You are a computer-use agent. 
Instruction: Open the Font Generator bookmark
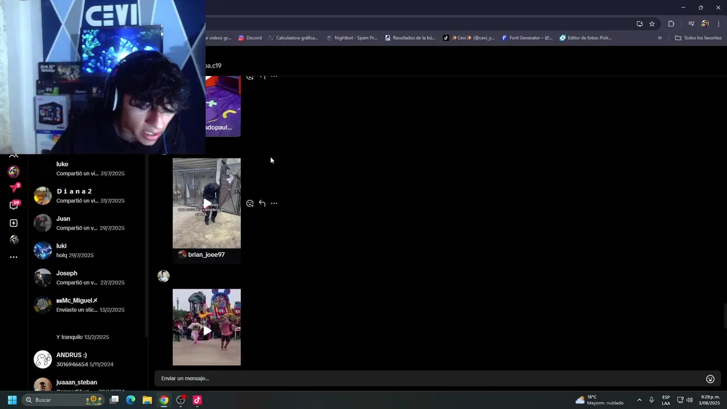[527, 38]
